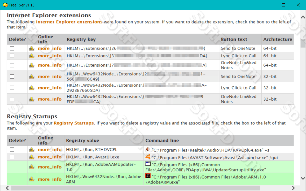Click the New badge icon in the AvastUI.exe row

[32, 157]
